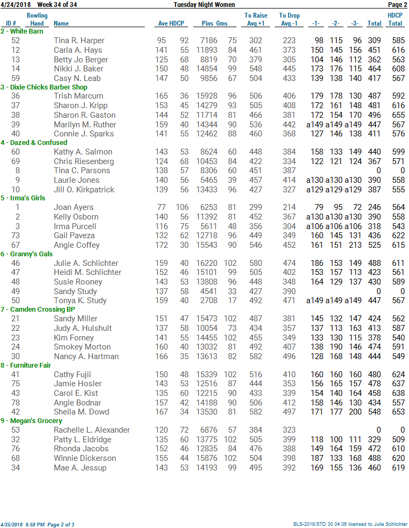Click the name Heidi M. Schlichter
The width and height of the screenshot is (409, 528).
point(87,272)
